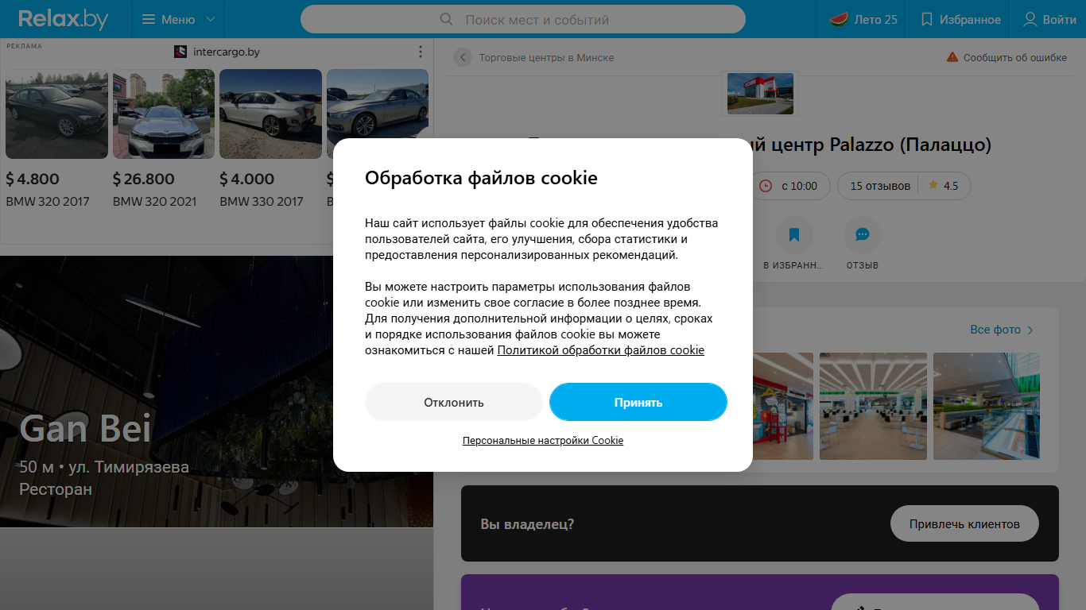Click the Вы владелец? text
1086x610 pixels.
point(527,524)
